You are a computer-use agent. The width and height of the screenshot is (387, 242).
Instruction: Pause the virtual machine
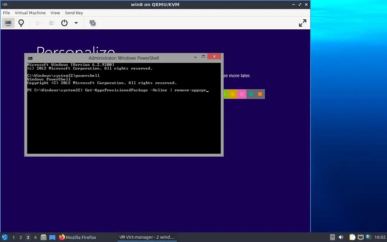[x=51, y=23]
